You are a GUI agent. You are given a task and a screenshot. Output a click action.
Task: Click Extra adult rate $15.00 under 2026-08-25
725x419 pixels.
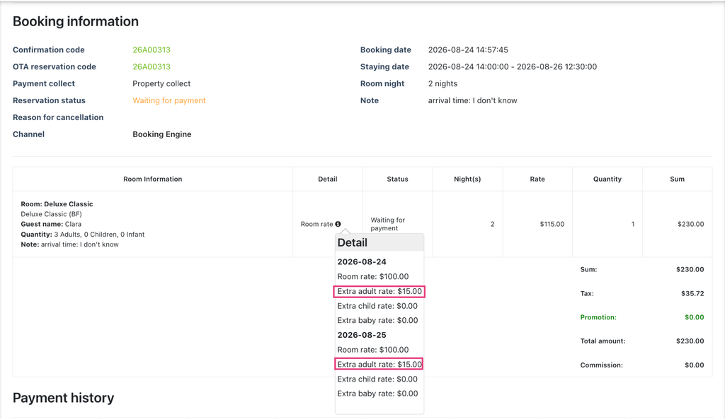pyautogui.click(x=379, y=365)
